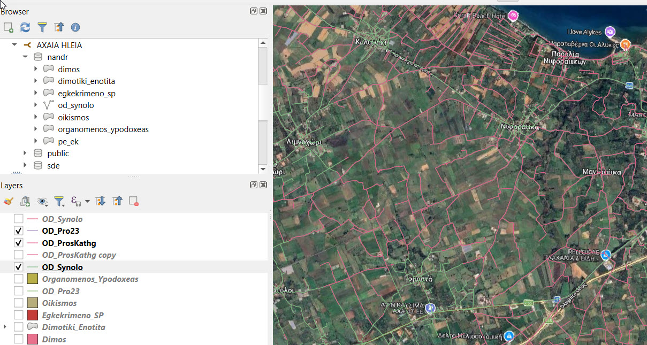647x345 pixels.
Task: Uncheck the bold OD_Pro23 layer
Action: (19, 231)
